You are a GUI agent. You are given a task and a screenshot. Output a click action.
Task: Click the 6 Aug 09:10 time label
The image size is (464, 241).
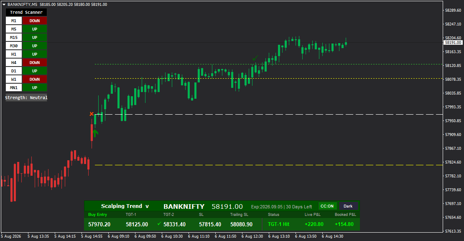click(x=118, y=236)
